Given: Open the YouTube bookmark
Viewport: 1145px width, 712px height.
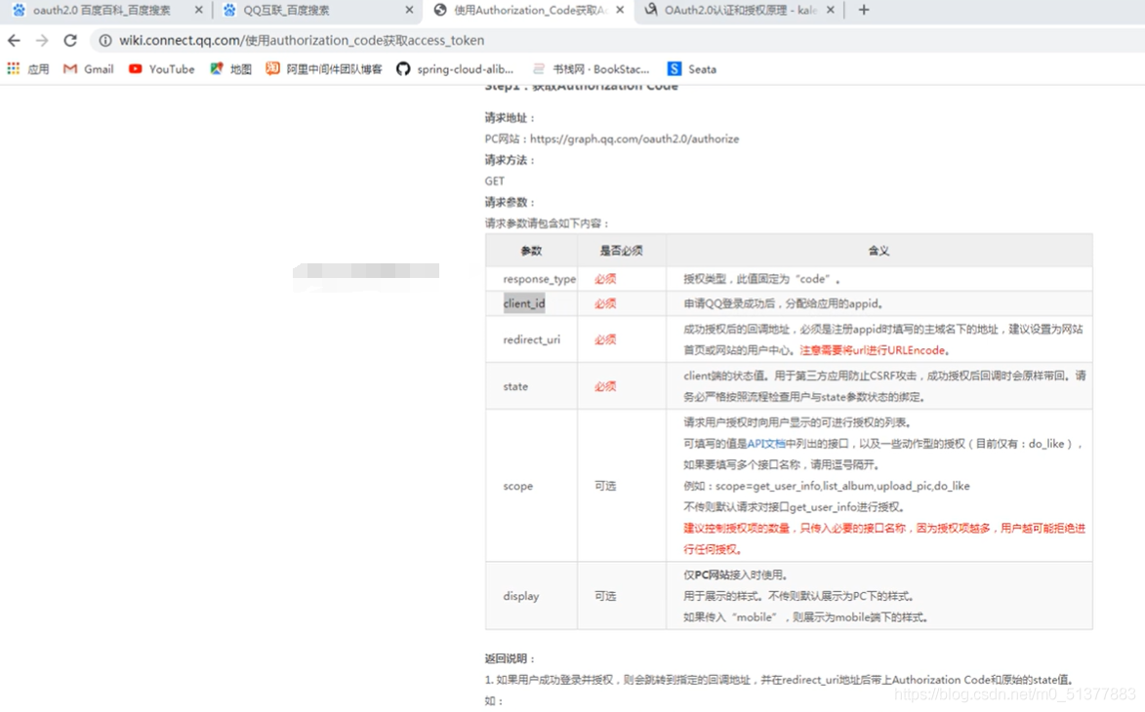Looking at the screenshot, I should click(161, 68).
